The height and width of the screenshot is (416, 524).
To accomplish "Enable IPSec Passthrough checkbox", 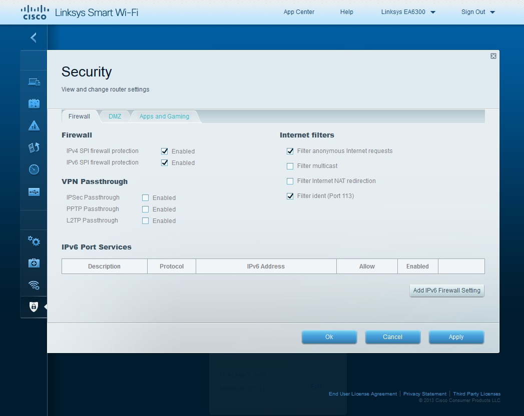I will 146,197.
